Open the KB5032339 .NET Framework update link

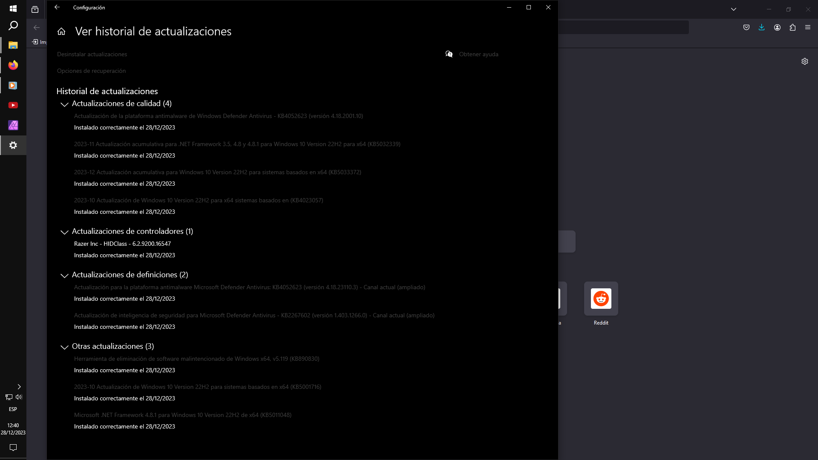point(237,144)
